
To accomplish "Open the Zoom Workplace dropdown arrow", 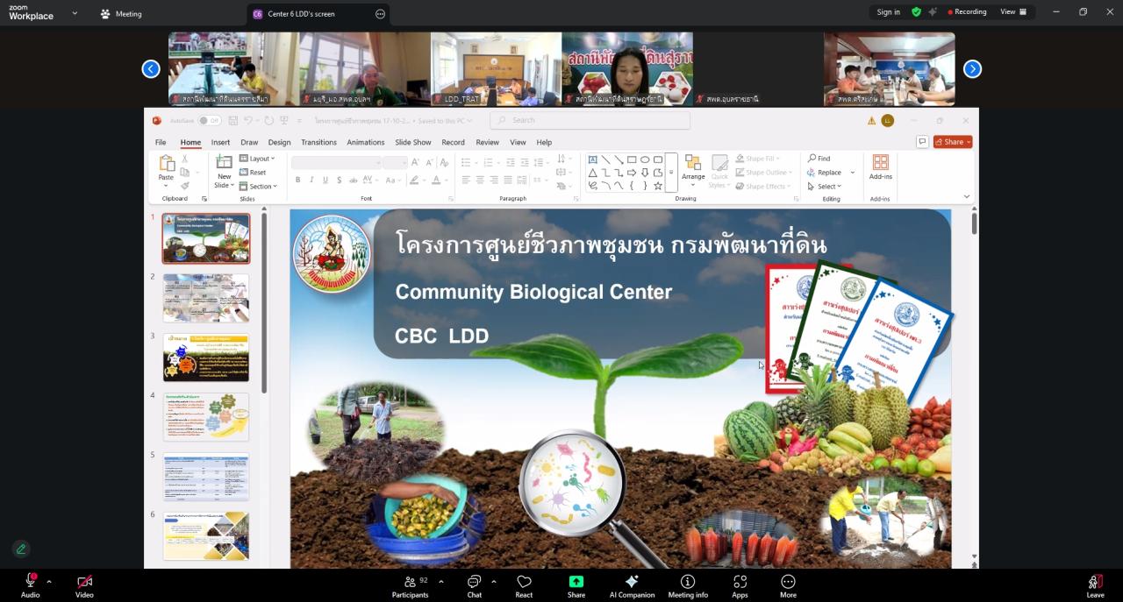I will [75, 13].
